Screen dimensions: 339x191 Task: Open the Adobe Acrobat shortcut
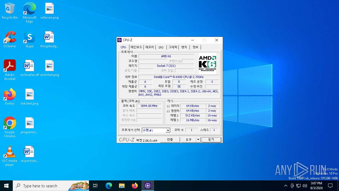click(x=10, y=70)
